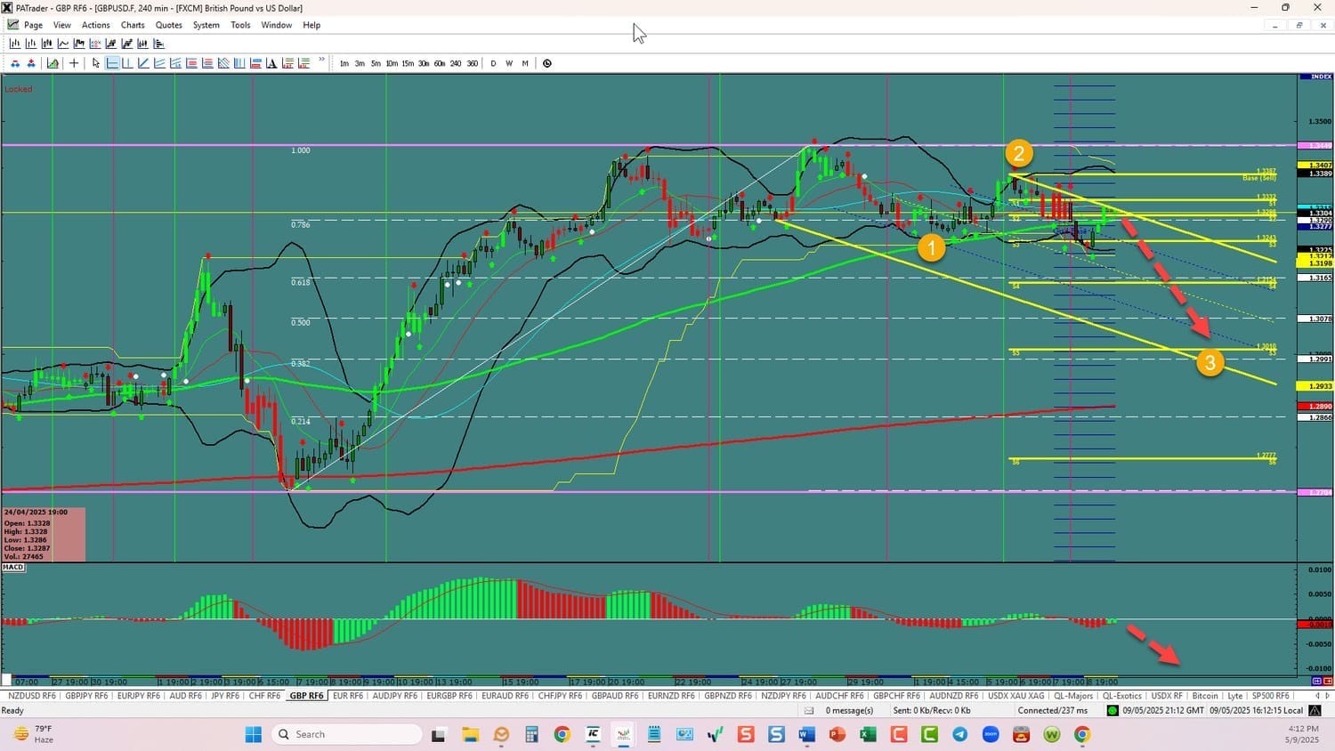
Task: Open the Window menu
Action: coord(277,25)
